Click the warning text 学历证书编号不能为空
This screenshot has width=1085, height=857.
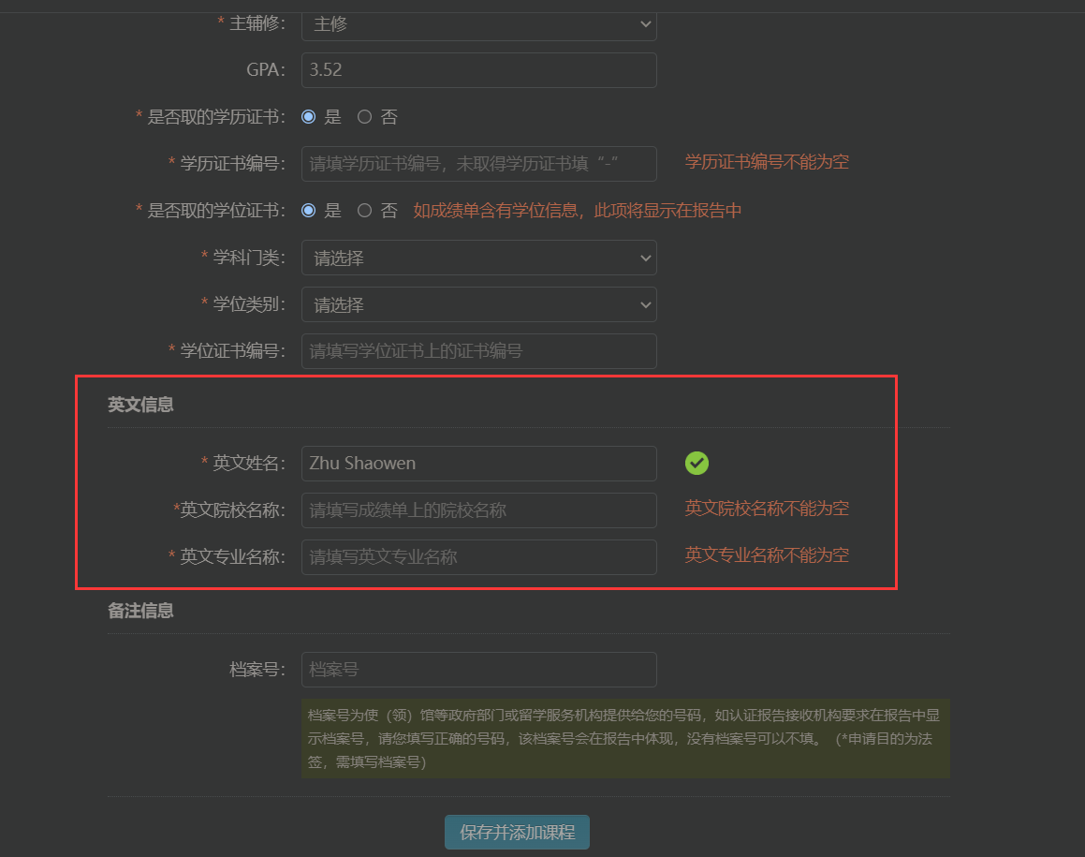766,161
